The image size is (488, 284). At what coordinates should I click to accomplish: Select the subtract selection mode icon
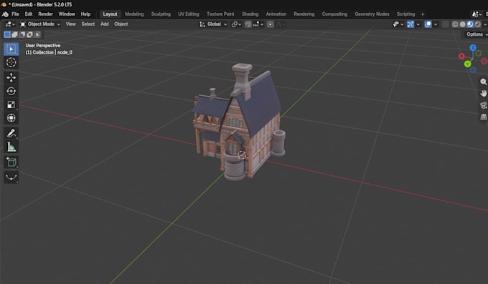tap(22, 34)
